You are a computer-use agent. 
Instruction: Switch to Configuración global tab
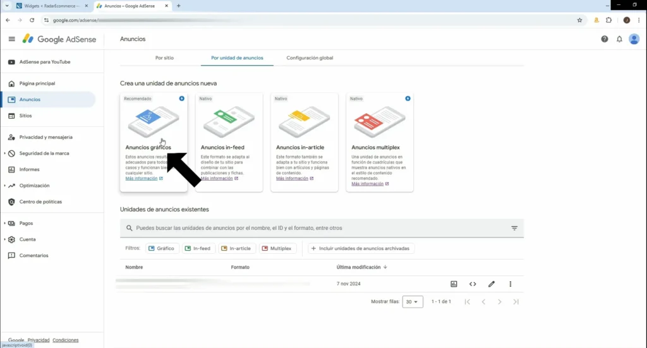(x=310, y=57)
